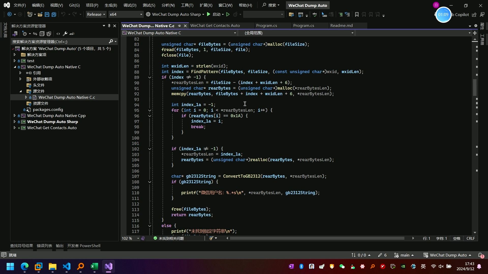Click the Pending Changes filter clock icon
The width and height of the screenshot is (488, 274).
[x=25, y=34]
